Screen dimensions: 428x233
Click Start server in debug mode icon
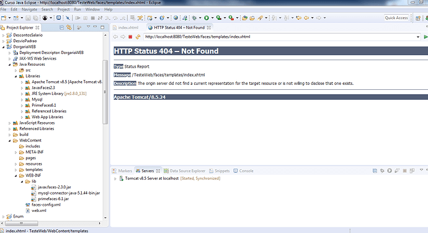coord(382,171)
